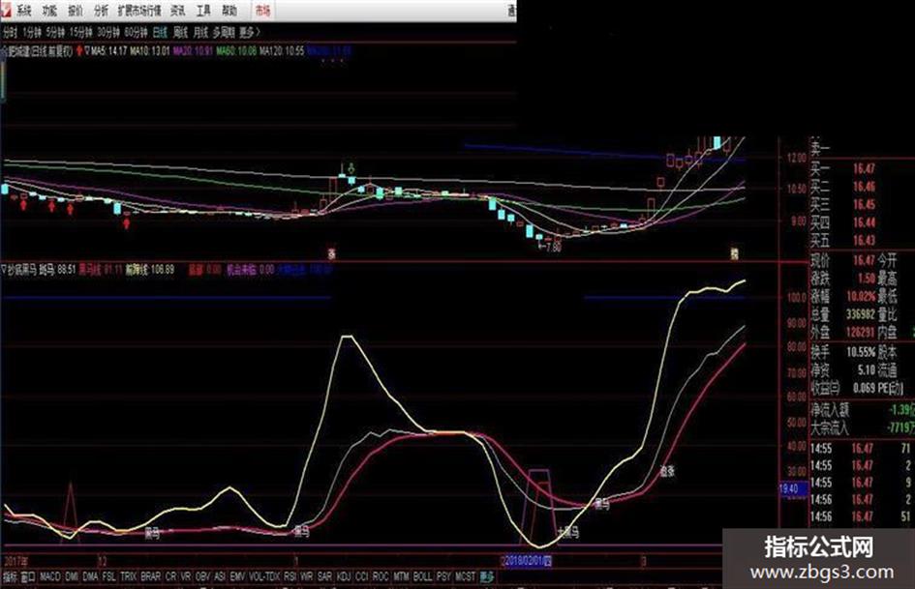Select the 月线 monthly period
This screenshot has height=589, width=915.
coord(200,32)
